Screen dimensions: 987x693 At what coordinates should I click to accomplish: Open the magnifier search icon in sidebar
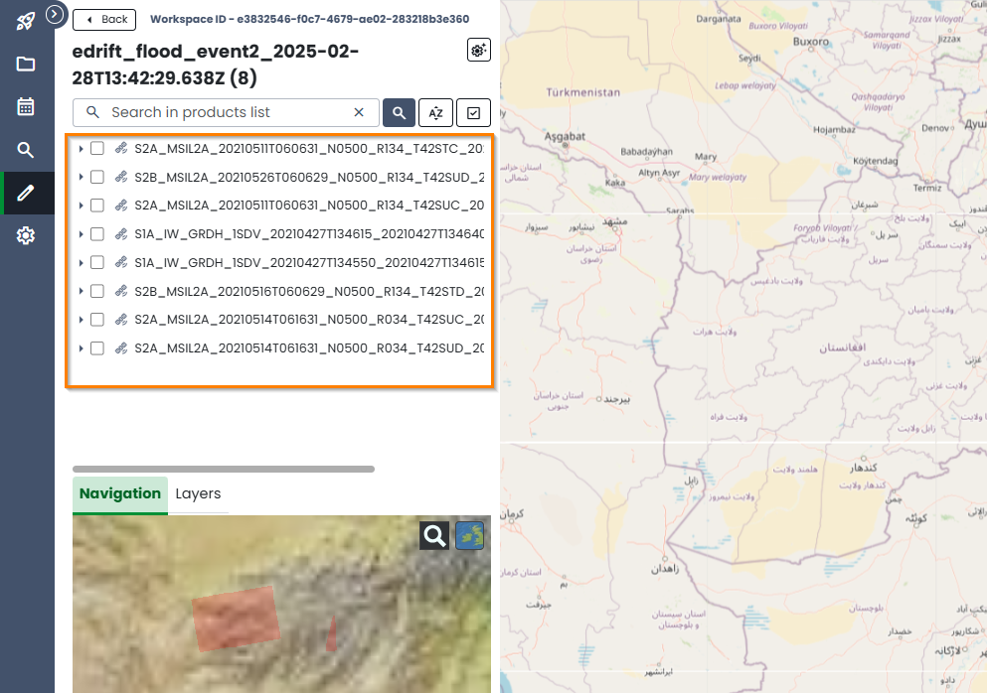tap(25, 150)
